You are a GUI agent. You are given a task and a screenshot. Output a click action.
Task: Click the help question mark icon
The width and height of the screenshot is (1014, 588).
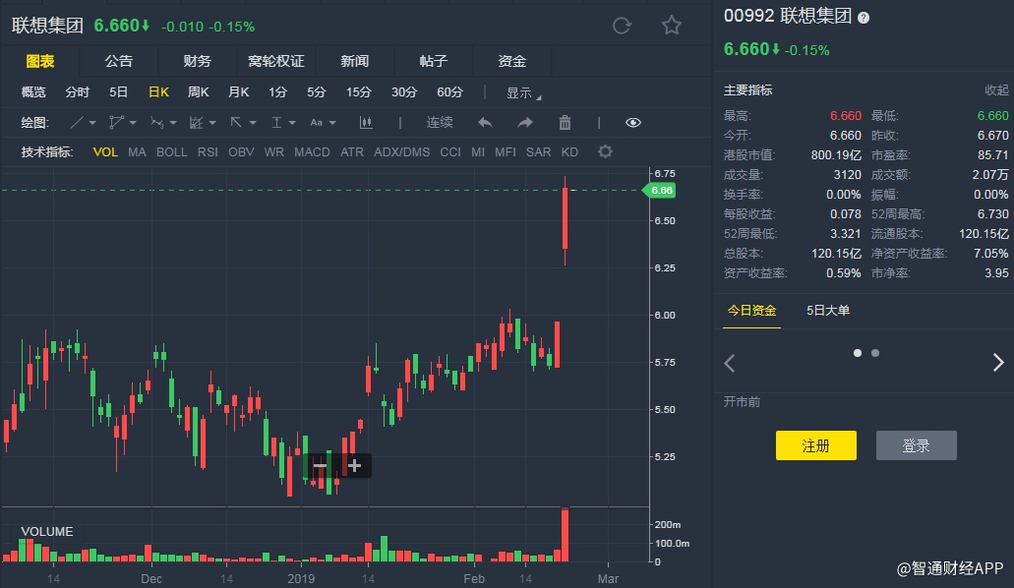coord(864,18)
